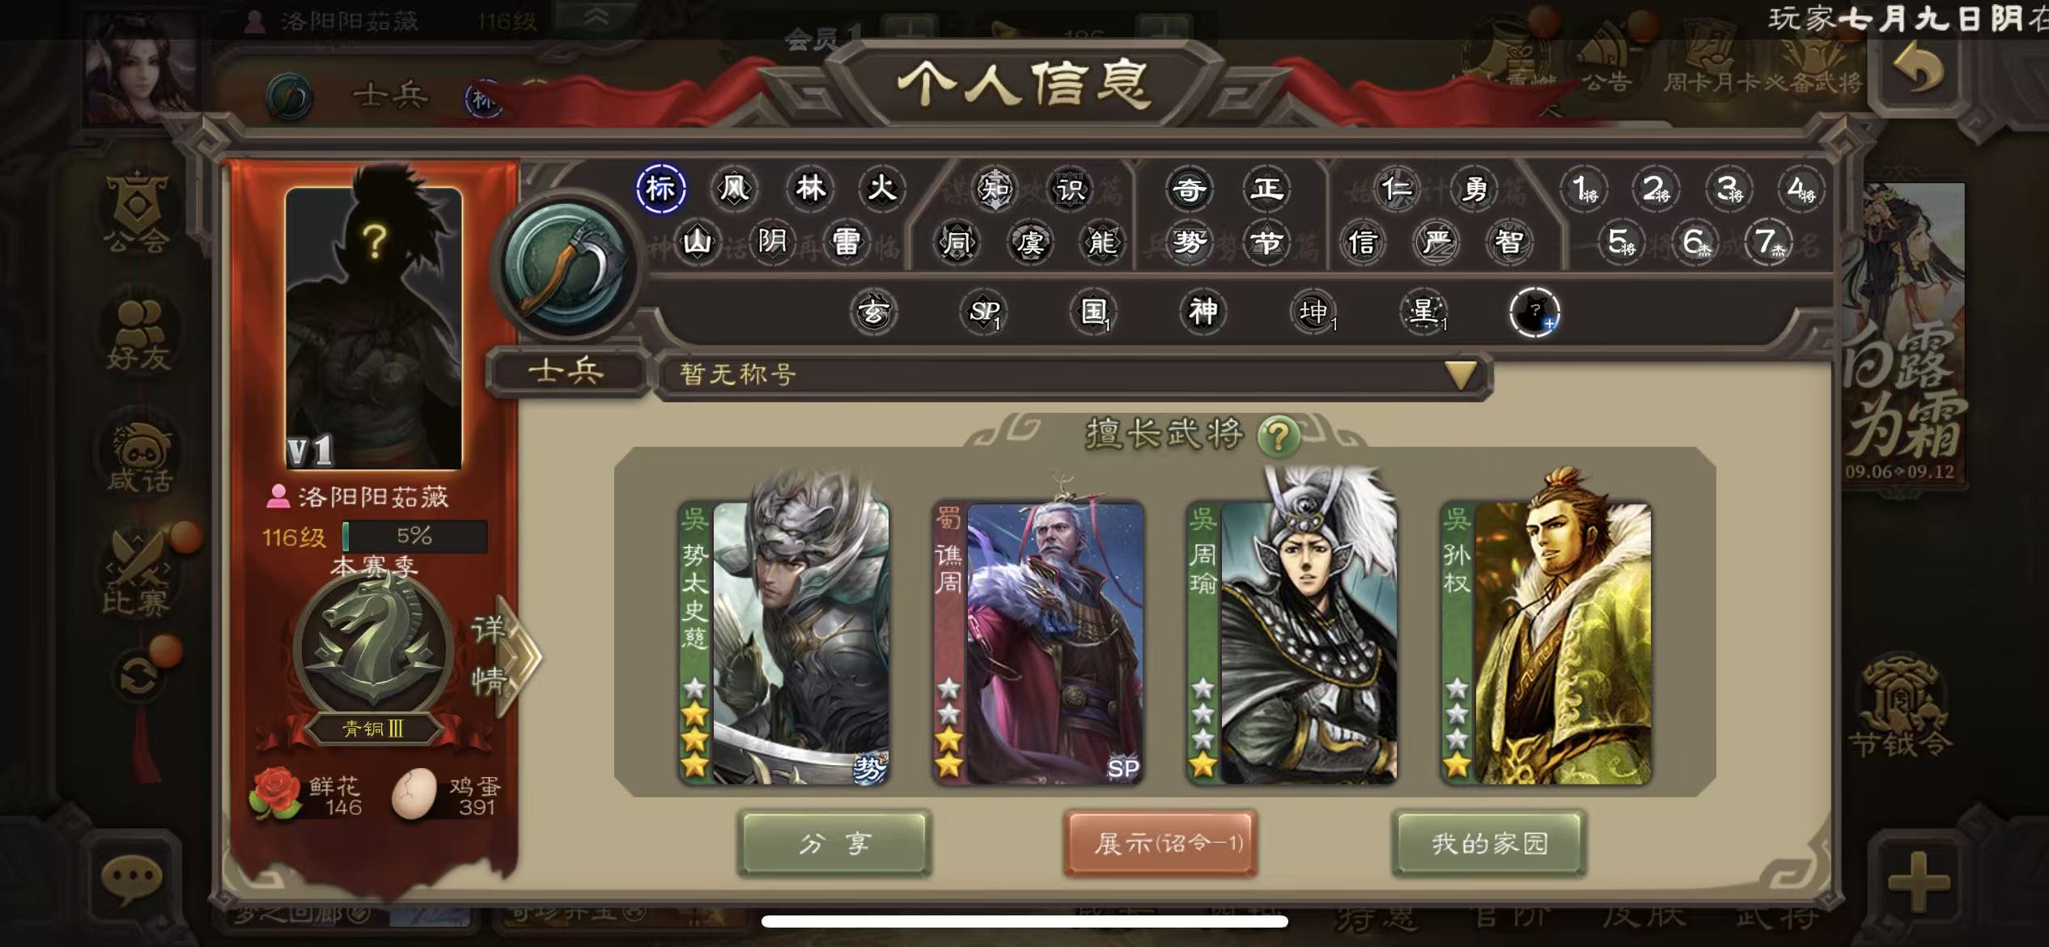Select the 标 pack badge icon
Screen dimensions: 2049x947
(660, 189)
